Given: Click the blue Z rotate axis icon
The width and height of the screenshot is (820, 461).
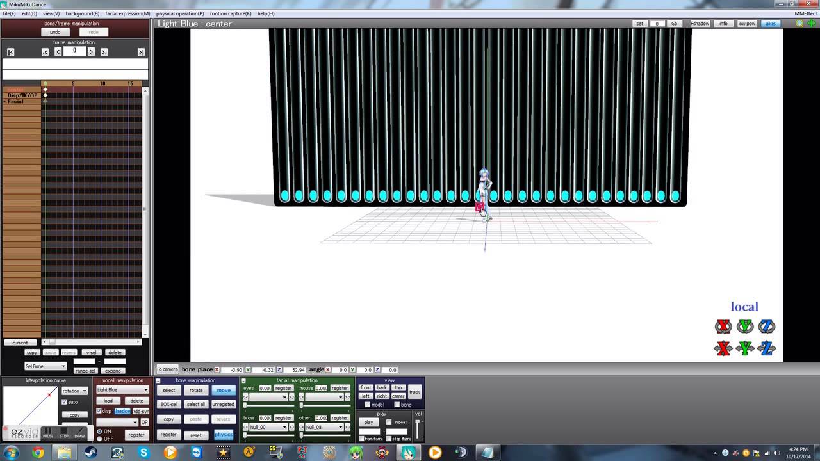Looking at the screenshot, I should (767, 327).
